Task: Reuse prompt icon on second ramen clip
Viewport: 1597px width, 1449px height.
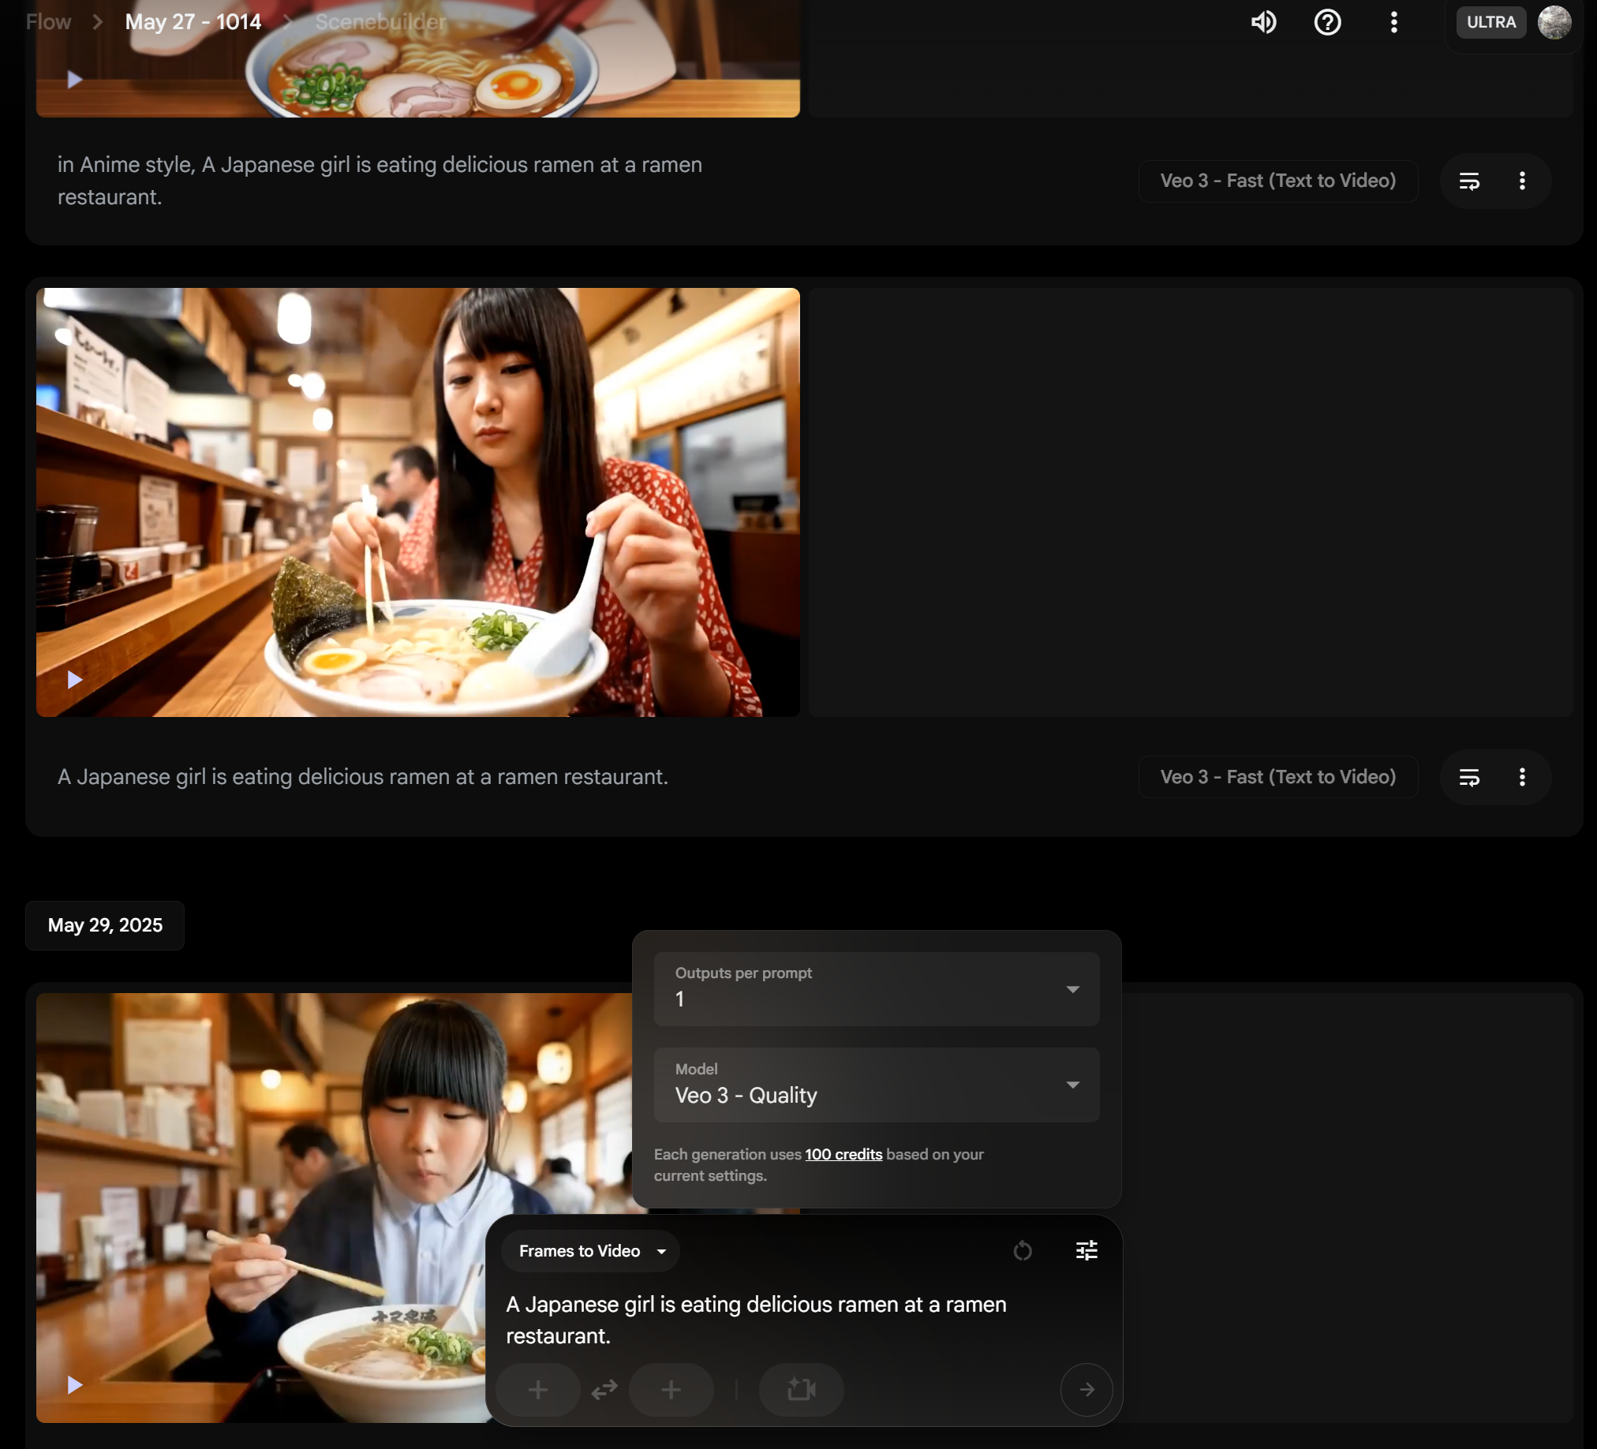Action: click(x=1468, y=778)
